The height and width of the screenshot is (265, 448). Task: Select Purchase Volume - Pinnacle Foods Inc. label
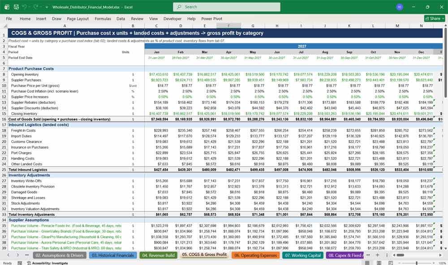(66, 226)
